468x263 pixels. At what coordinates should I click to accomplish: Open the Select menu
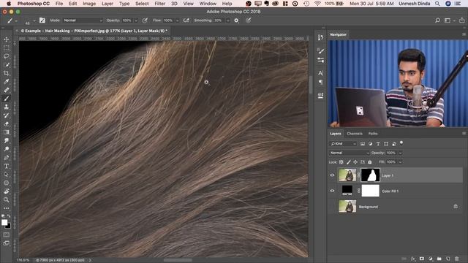click(142, 4)
